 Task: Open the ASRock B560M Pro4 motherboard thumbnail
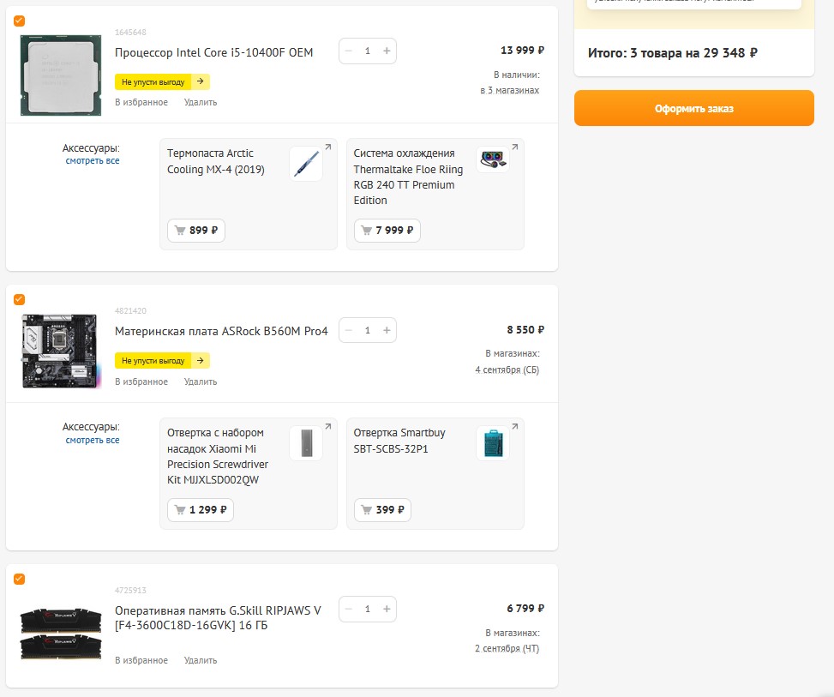[54, 350]
